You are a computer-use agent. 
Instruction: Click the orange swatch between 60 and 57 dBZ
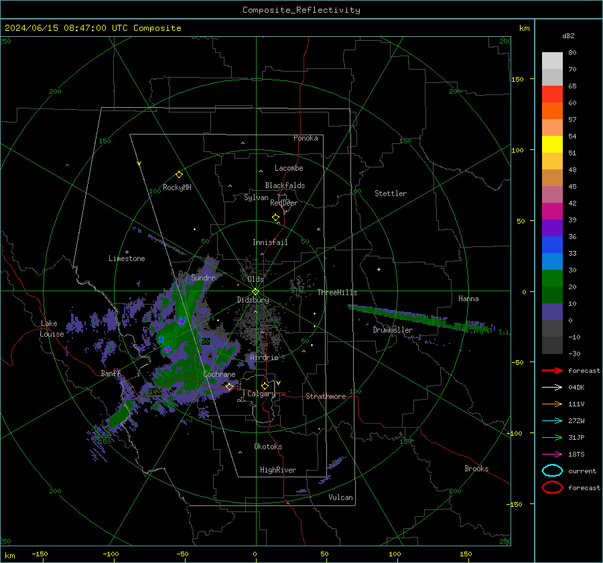[552, 111]
